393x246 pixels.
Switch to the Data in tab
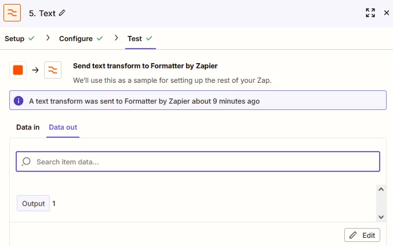28,127
